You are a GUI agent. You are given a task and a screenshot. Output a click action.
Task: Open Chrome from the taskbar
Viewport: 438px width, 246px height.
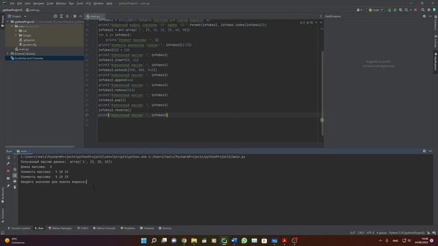(184, 241)
